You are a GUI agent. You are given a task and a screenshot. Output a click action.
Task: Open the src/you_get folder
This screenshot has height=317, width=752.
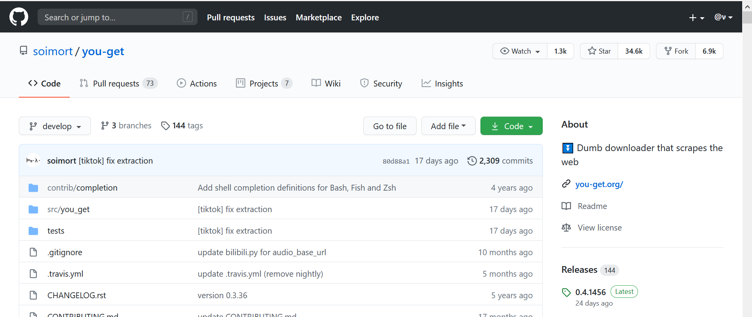pos(69,209)
